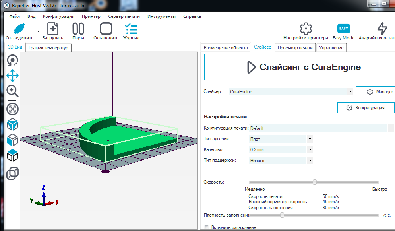Screen dimensions: 395x231
Task: Toggle the Log (Журнал) icon
Action: [131, 29]
